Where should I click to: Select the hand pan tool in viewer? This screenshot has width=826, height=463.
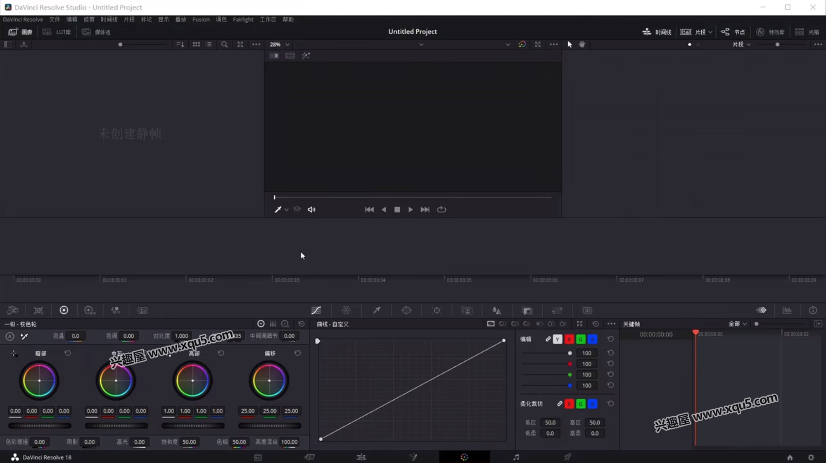click(582, 44)
